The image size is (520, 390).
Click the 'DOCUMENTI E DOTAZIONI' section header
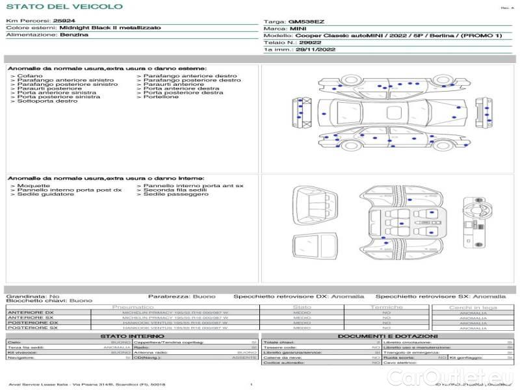pos(387,336)
